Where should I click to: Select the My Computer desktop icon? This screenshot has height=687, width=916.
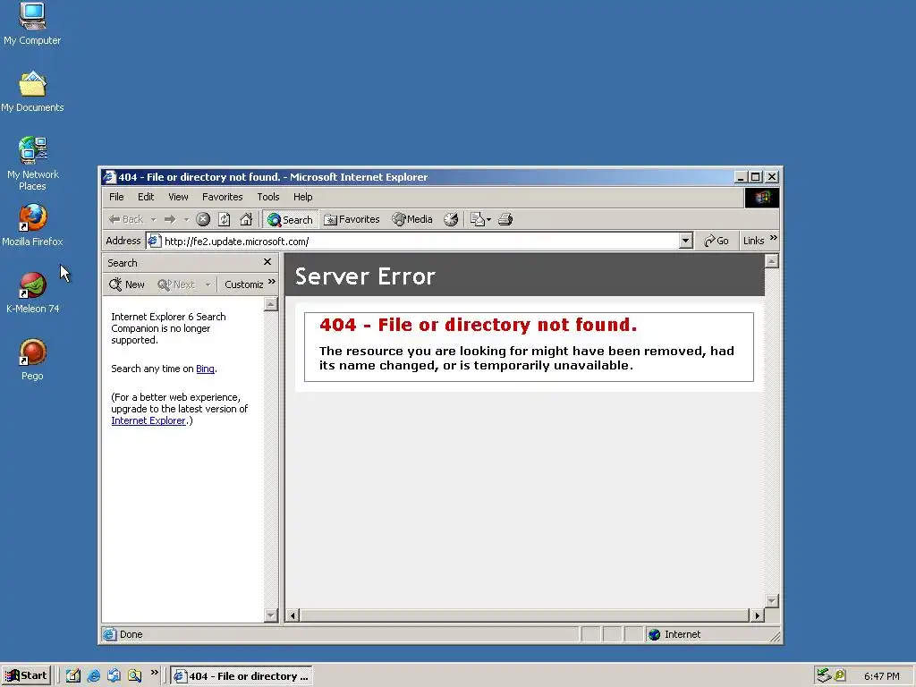(32, 24)
